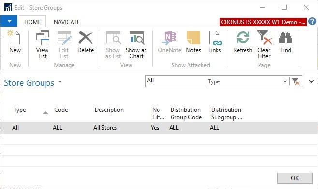
Task: Click the filter text input field
Action: (x=175, y=81)
